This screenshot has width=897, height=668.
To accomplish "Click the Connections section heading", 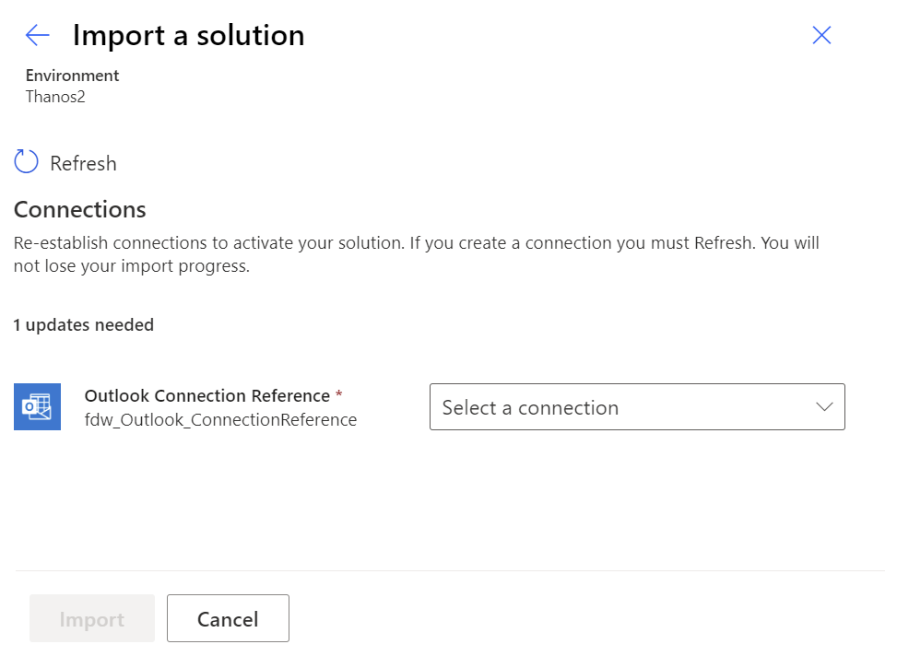I will tap(80, 209).
